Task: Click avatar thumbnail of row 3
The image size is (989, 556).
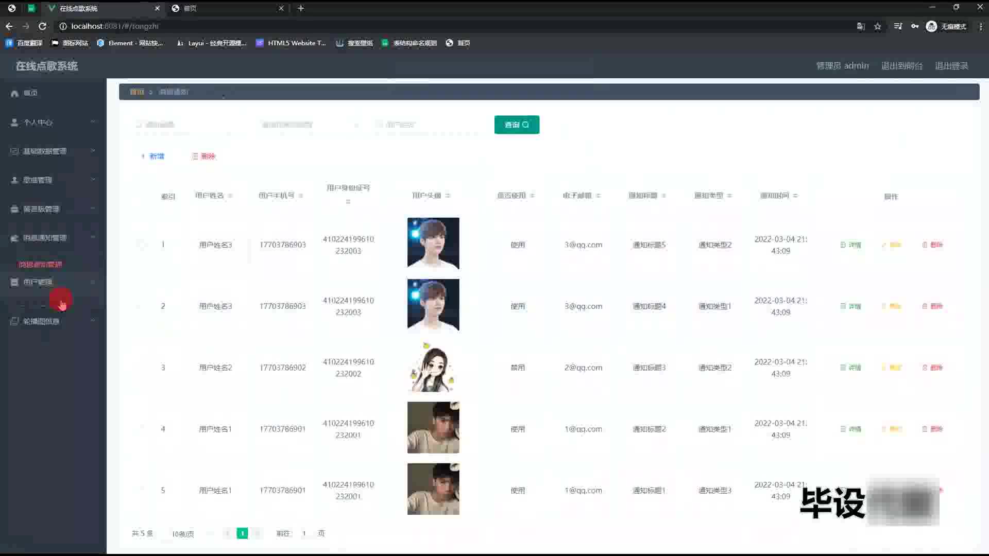Action: [x=433, y=367]
